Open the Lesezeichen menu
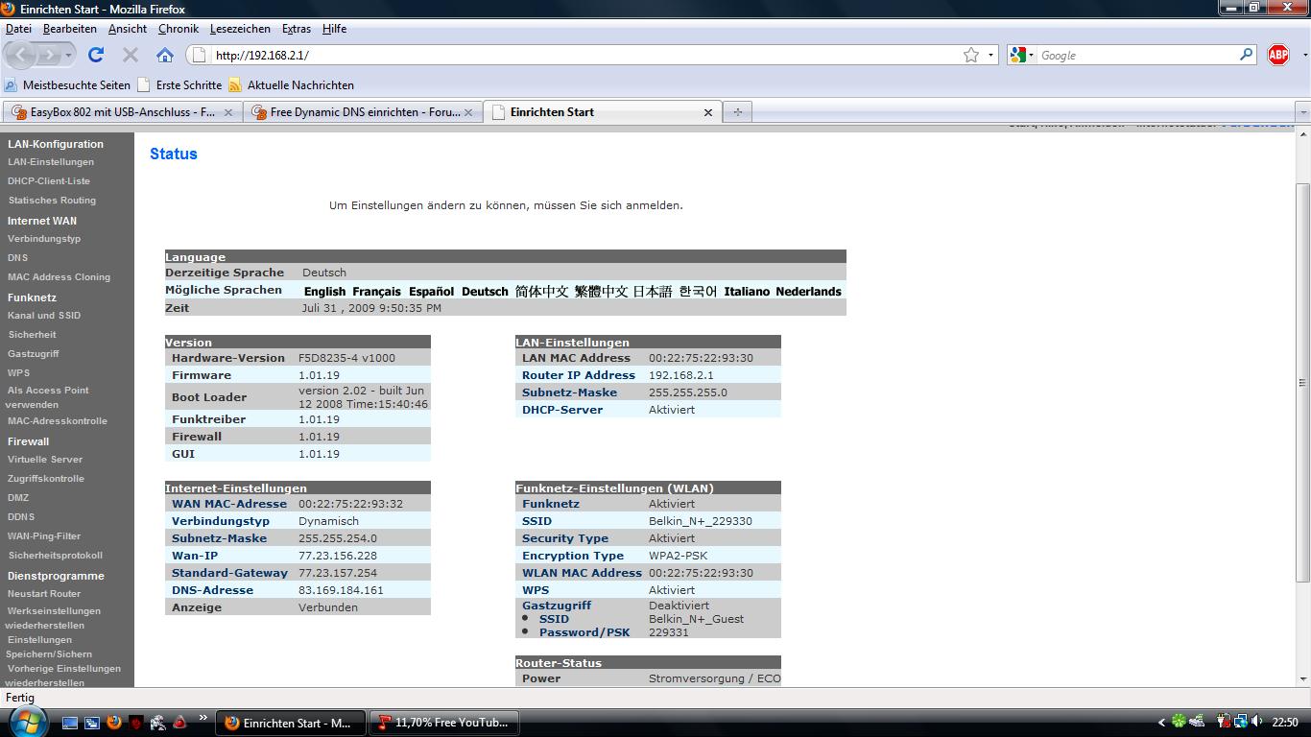 240,29
